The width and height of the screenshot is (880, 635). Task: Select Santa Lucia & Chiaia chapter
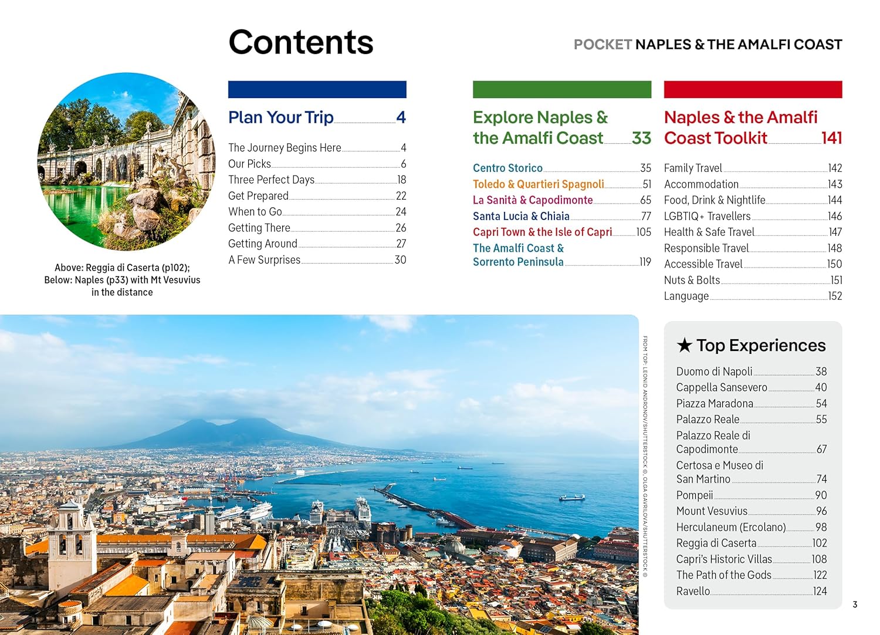(x=521, y=217)
